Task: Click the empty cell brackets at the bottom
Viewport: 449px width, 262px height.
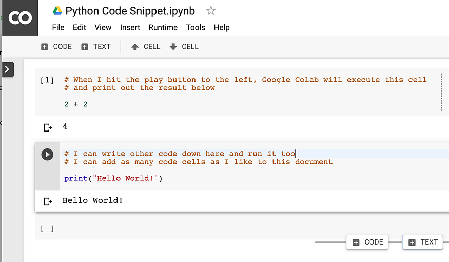Action: [47, 229]
